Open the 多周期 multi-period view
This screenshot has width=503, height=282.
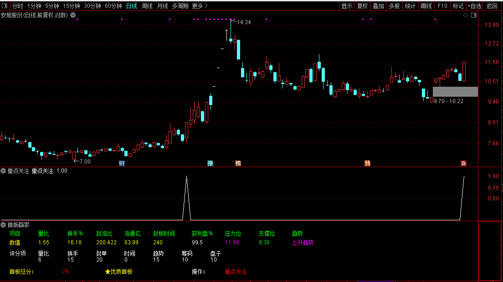(180, 6)
